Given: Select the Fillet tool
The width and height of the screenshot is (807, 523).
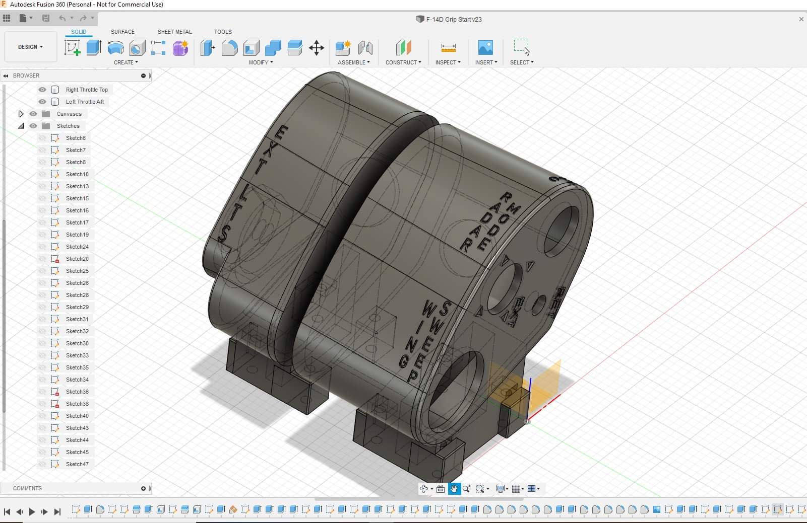Looking at the screenshot, I should pyautogui.click(x=229, y=48).
